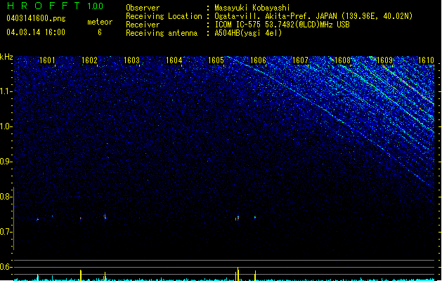442x281 pixels.
Task: Click the 'Receiving antenna' label
Action: [x=162, y=33]
